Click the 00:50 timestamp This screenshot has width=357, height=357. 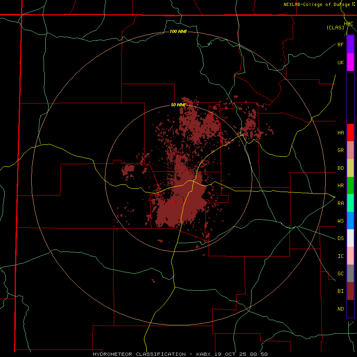259,354
